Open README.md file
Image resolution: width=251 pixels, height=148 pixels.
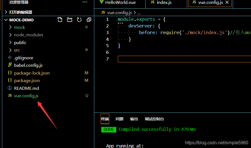pos(26,88)
